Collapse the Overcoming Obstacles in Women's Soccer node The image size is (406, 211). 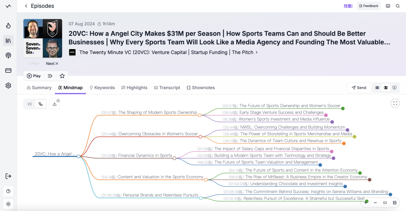coord(200,137)
